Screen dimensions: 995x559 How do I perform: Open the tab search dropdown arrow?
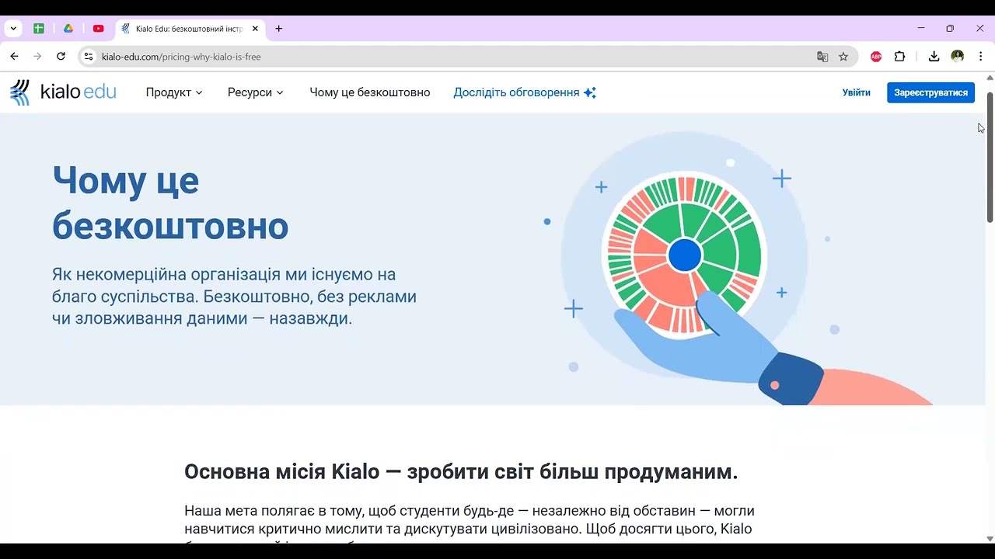13,29
